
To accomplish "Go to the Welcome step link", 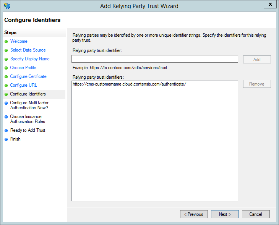I will coord(19,41).
